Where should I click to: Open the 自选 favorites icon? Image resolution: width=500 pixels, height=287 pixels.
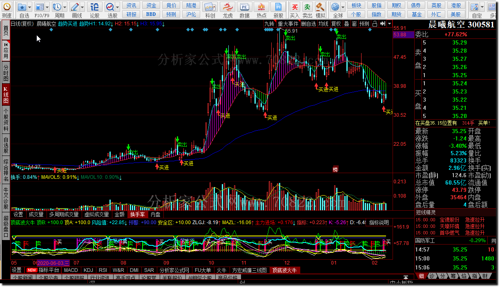point(22,7)
